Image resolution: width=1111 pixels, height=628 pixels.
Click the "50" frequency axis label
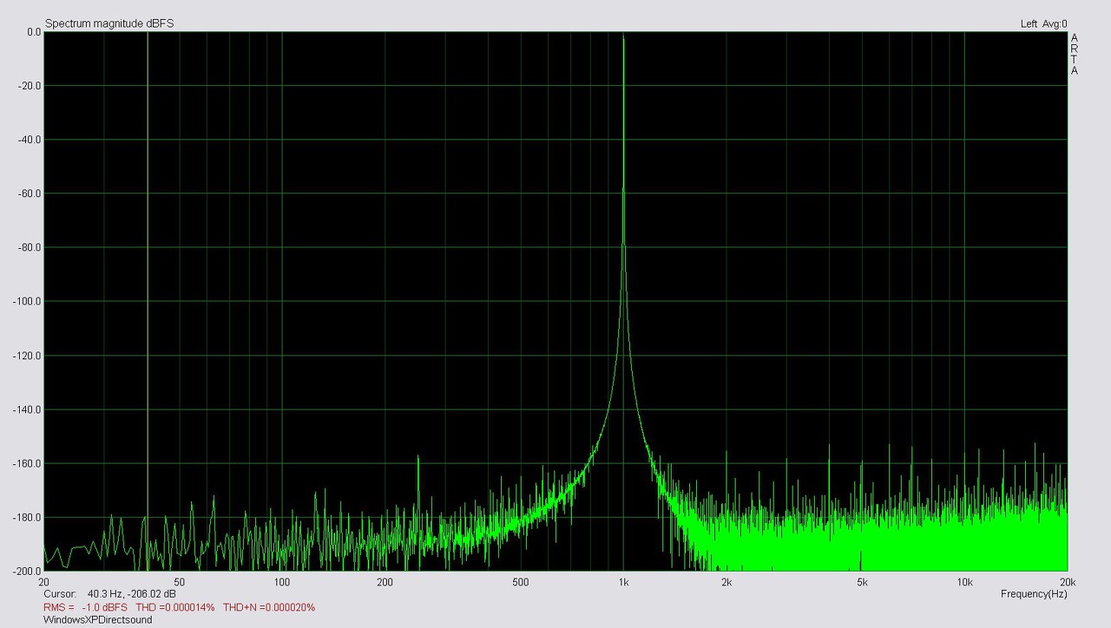180,582
